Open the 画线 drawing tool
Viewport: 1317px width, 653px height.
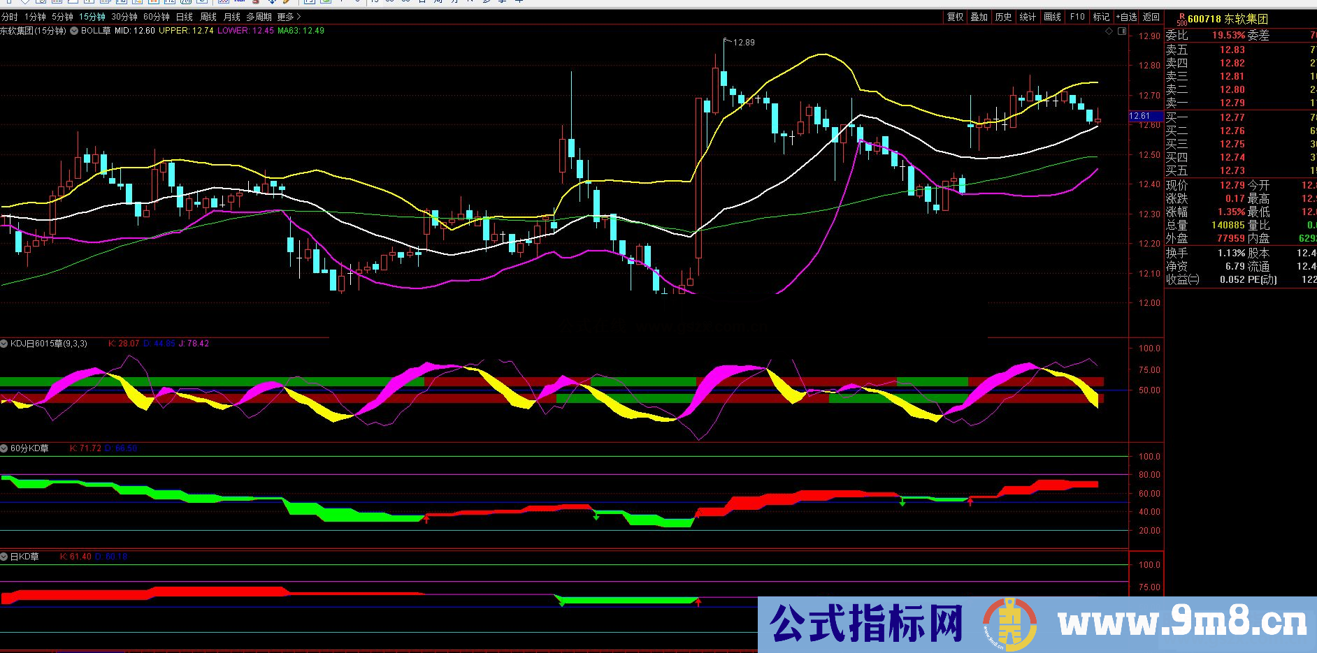[1052, 16]
